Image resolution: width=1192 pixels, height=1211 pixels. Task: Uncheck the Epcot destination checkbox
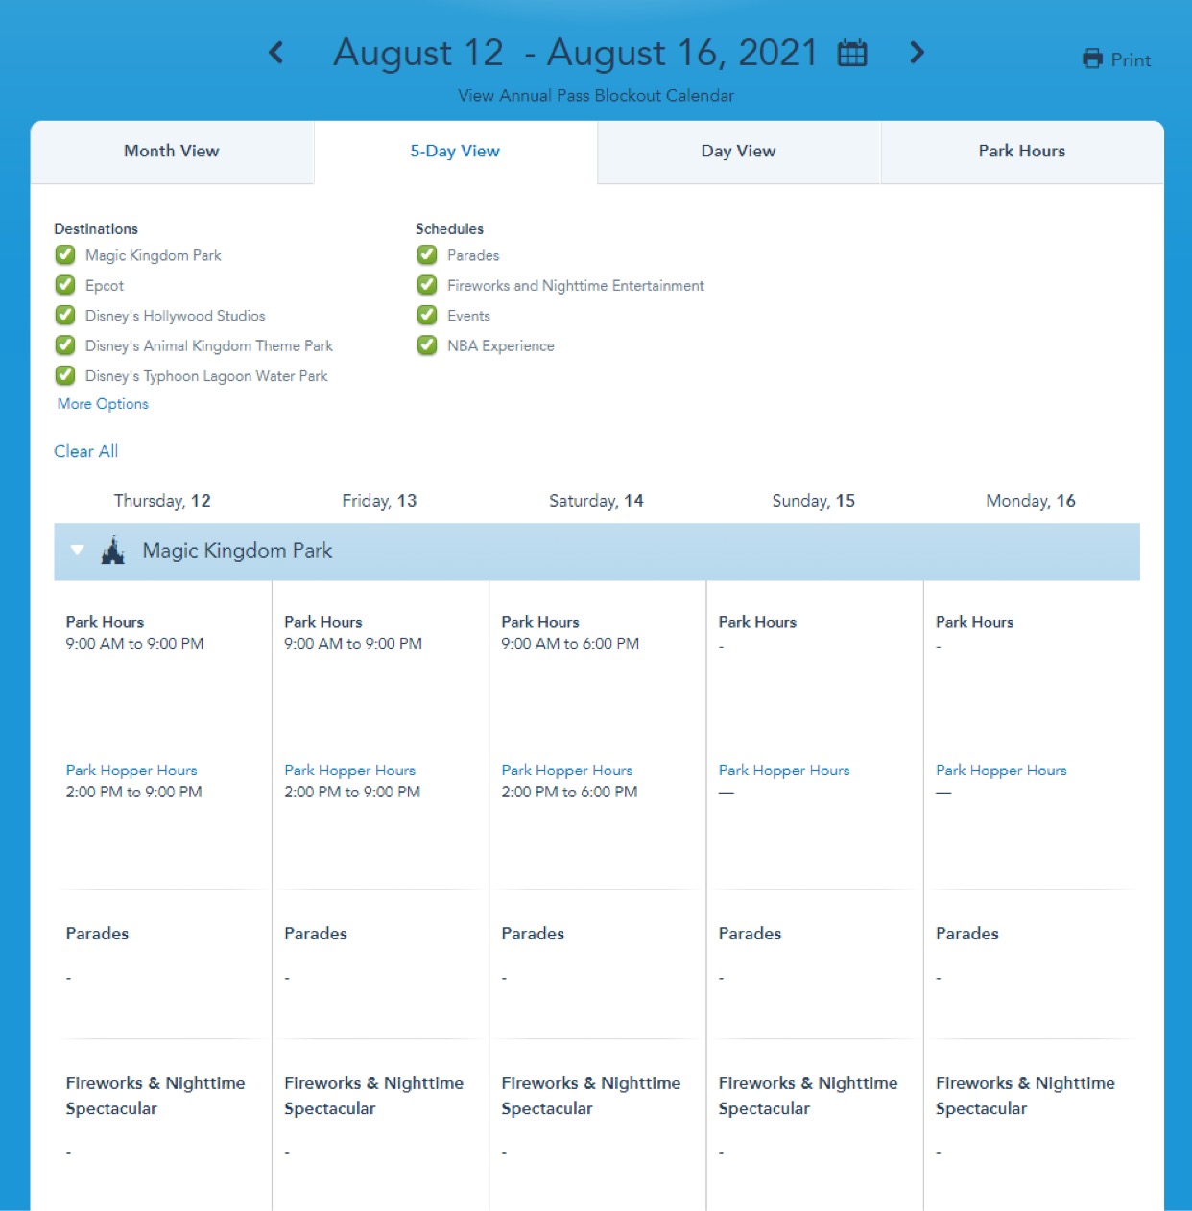coord(65,285)
